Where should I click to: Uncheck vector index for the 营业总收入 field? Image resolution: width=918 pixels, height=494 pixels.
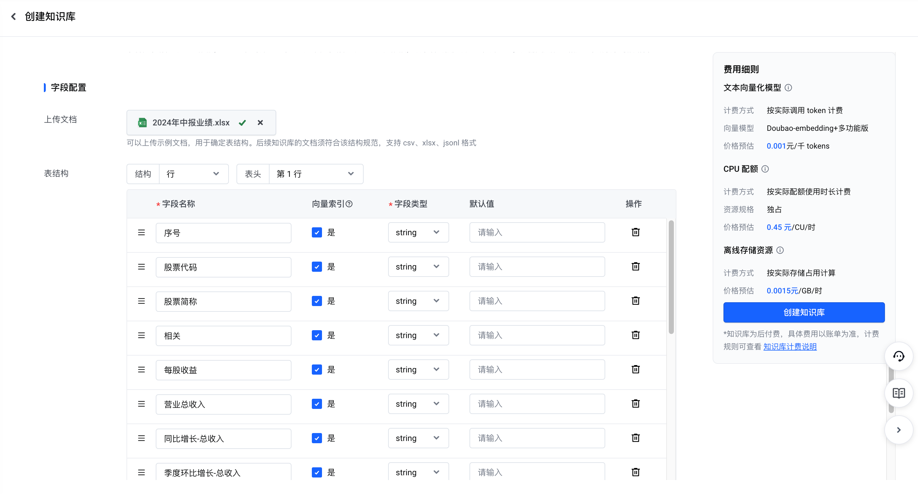point(317,404)
